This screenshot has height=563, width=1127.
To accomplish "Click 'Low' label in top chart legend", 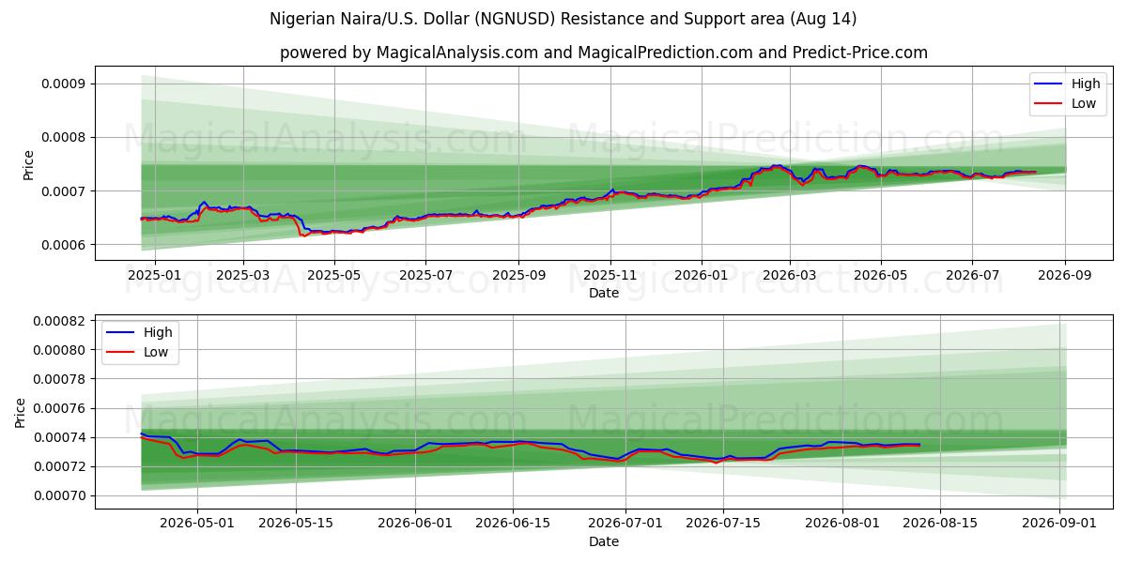I will 1084,103.
